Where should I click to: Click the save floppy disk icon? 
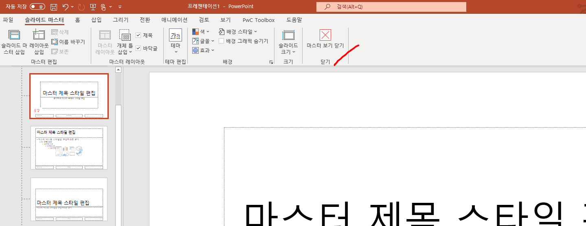54,7
